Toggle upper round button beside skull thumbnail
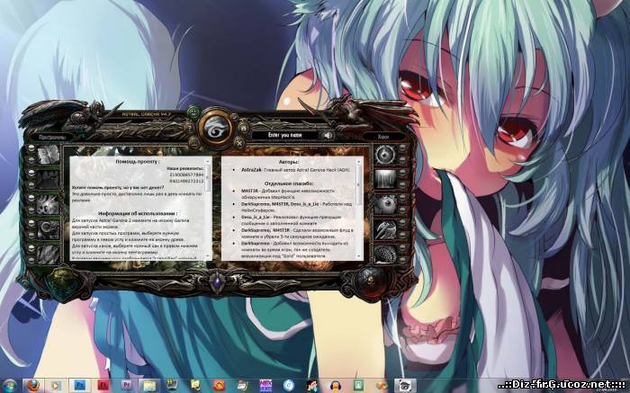Image resolution: width=630 pixels, height=393 pixels. point(31,198)
